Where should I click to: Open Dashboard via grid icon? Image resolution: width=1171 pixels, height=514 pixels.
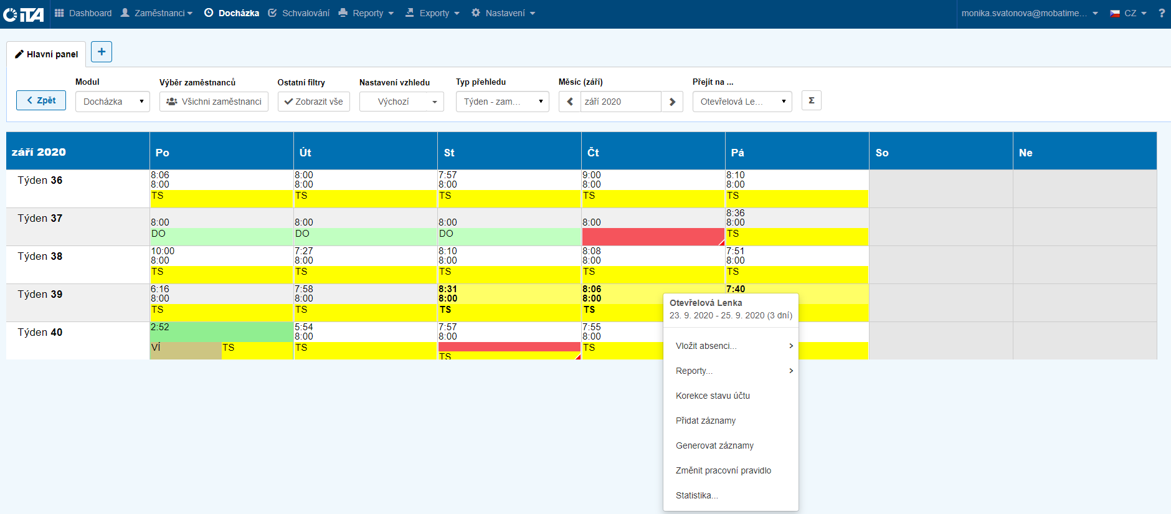60,13
